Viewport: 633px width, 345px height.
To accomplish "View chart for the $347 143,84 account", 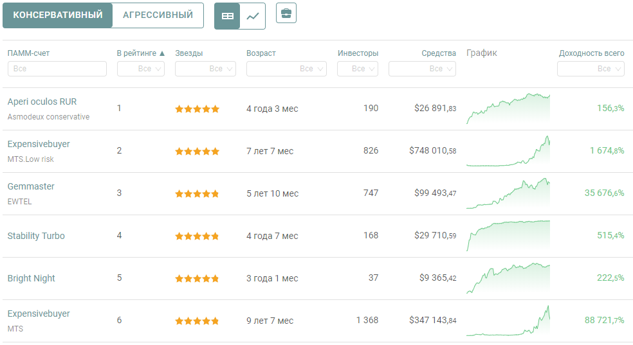I will tap(508, 321).
